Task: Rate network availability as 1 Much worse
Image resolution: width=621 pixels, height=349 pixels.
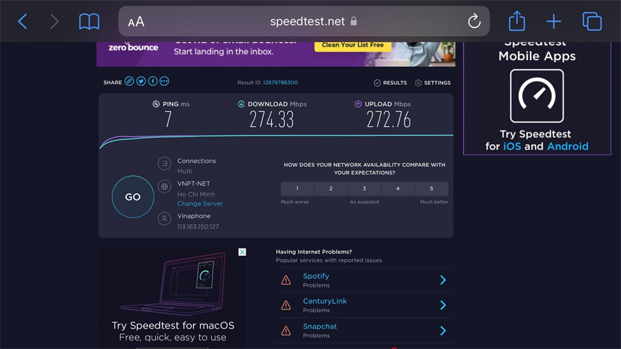Action: pyautogui.click(x=297, y=189)
